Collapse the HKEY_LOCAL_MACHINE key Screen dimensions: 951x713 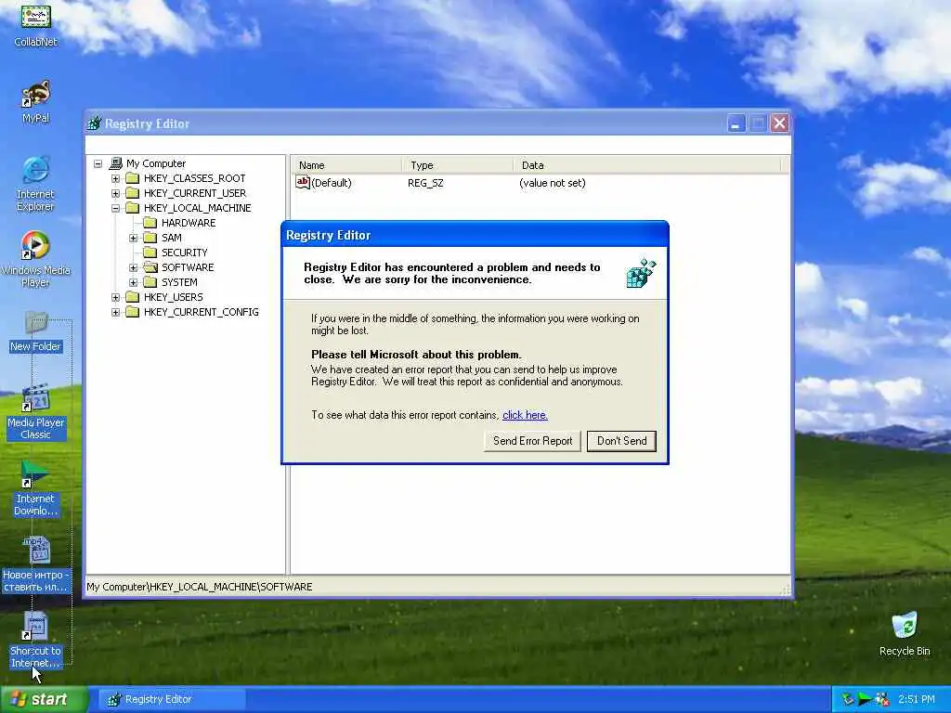(115, 208)
